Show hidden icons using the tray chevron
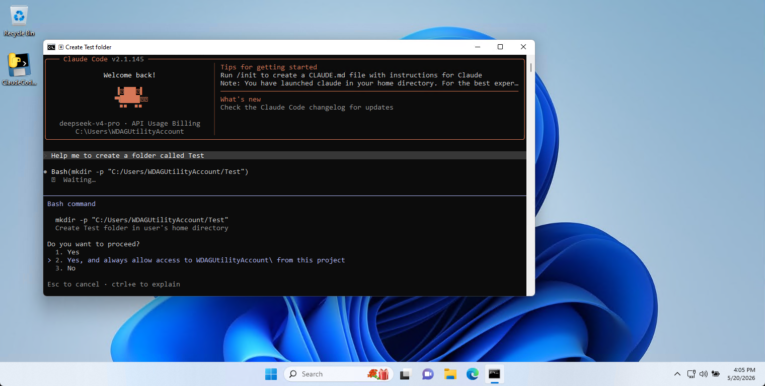 pyautogui.click(x=677, y=374)
